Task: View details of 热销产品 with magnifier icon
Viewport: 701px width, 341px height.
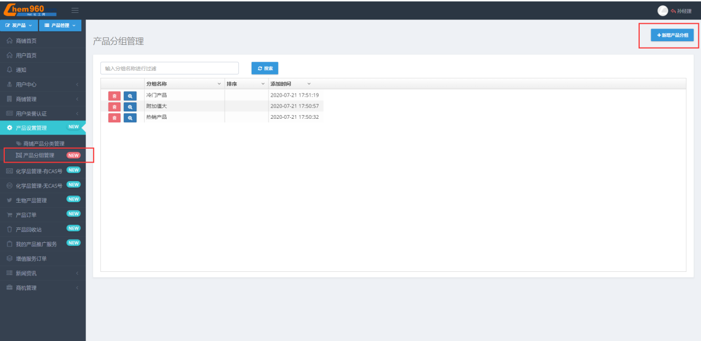Action: (x=130, y=118)
